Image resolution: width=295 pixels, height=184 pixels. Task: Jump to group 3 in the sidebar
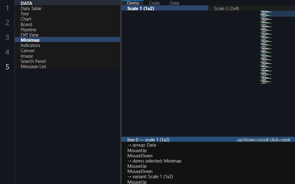7,37
